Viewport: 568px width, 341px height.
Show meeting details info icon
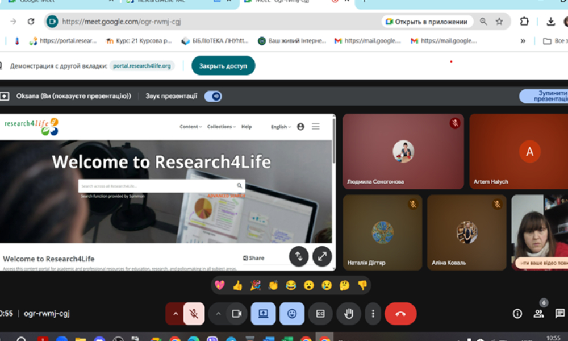click(517, 313)
